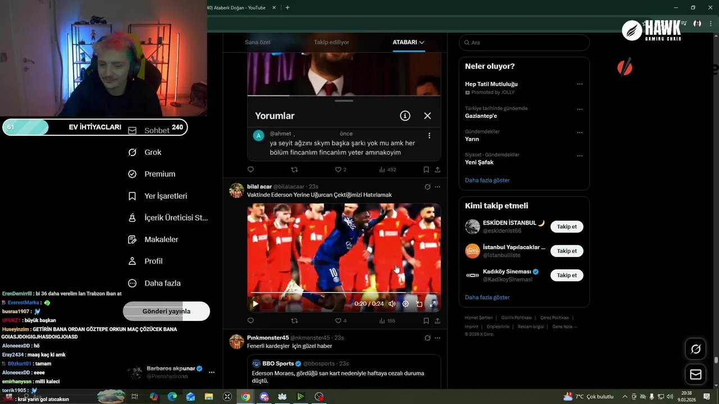Share bilal acar's post

click(438, 321)
